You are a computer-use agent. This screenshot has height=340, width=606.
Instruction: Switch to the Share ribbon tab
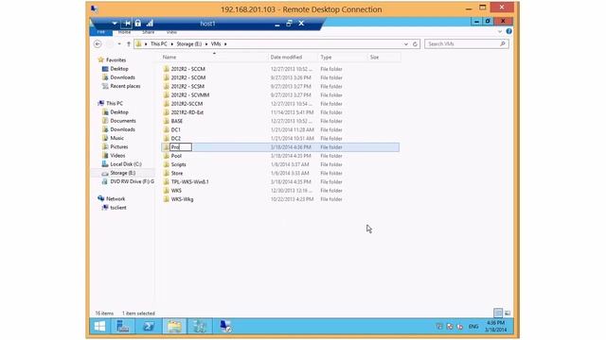tap(148, 32)
